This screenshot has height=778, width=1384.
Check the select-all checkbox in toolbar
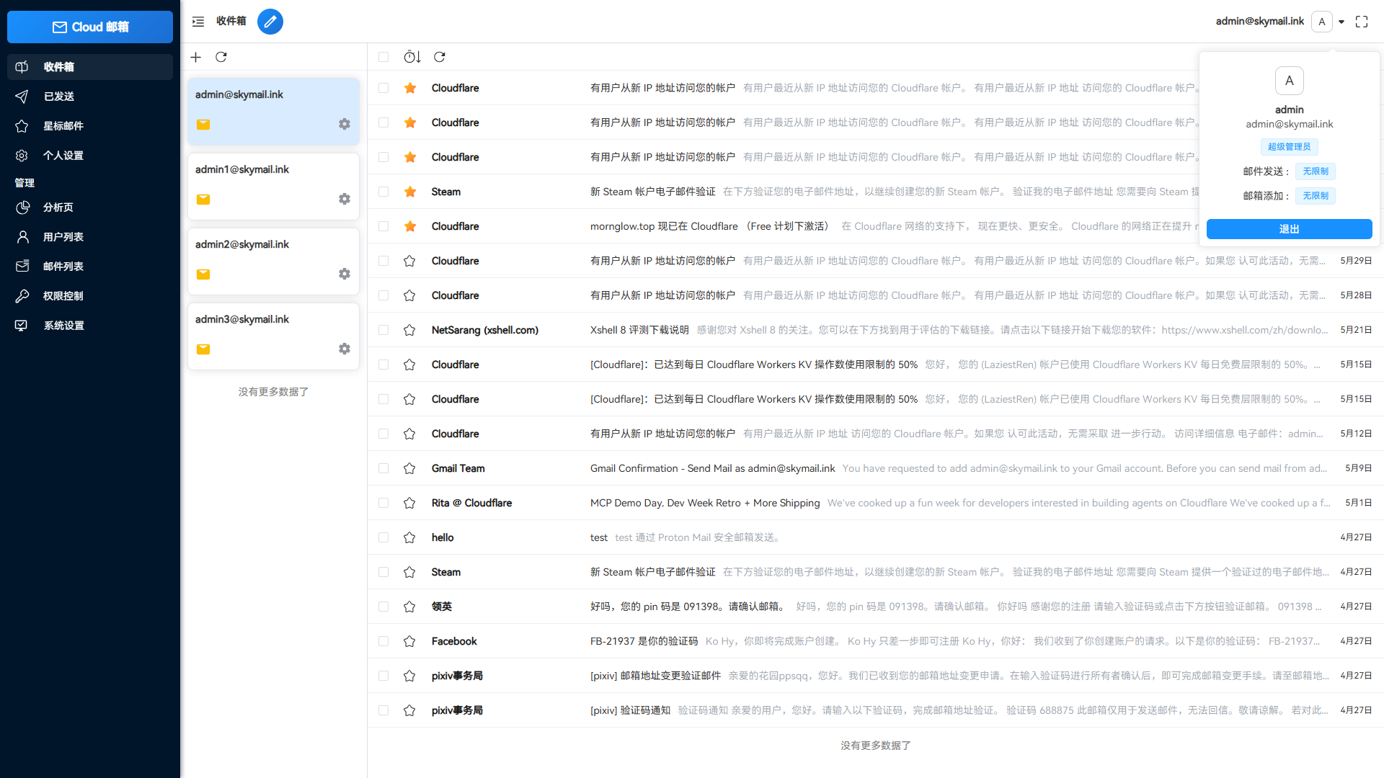pos(383,57)
